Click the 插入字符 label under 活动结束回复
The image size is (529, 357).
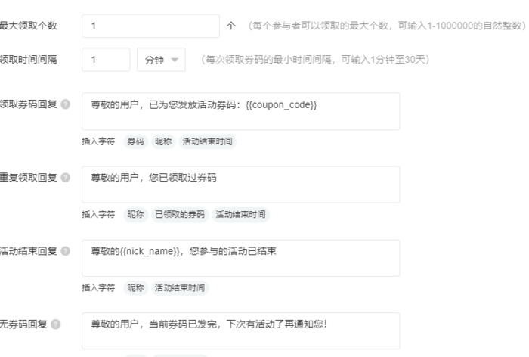(x=98, y=288)
